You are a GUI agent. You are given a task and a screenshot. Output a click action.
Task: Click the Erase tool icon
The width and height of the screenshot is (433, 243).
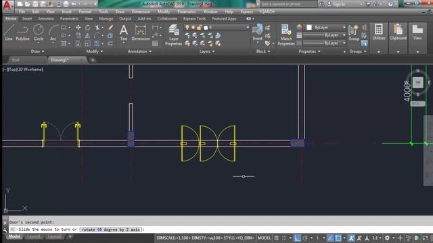click(110, 27)
